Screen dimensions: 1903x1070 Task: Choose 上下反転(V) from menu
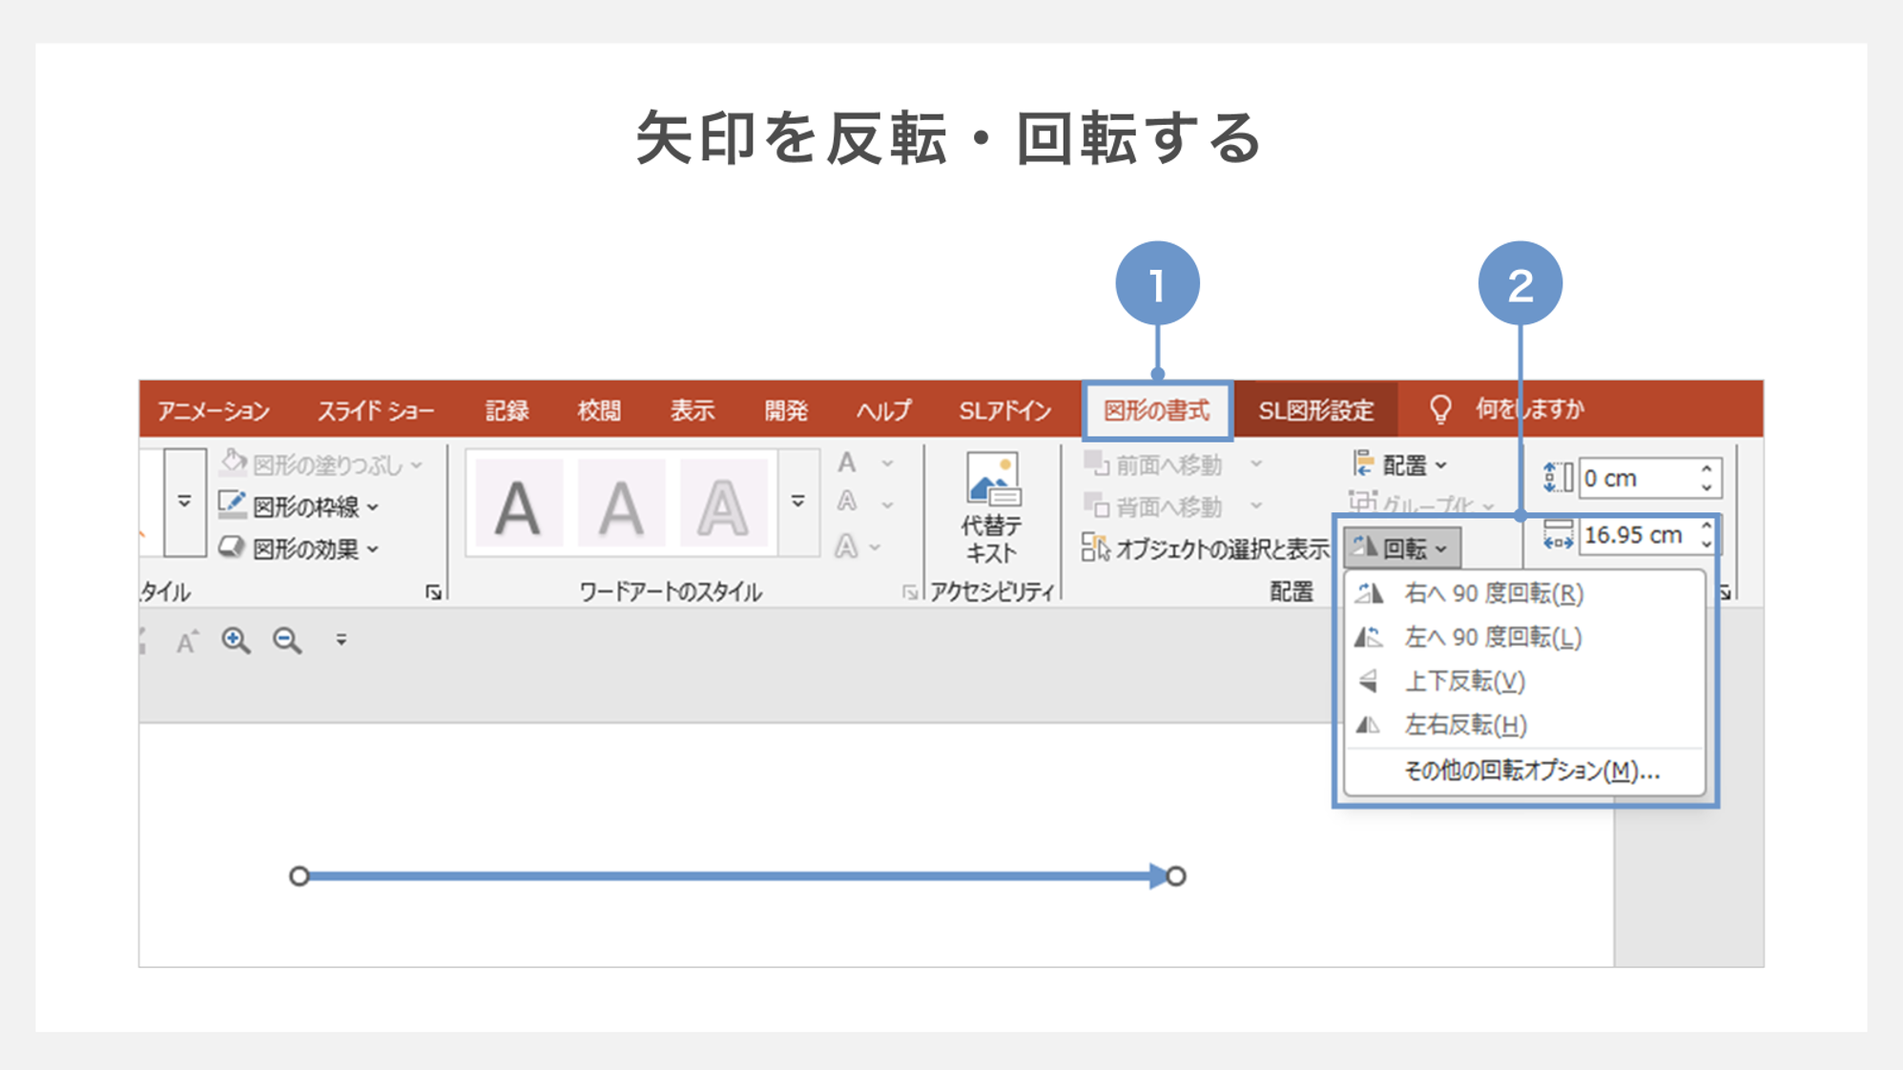point(1523,681)
